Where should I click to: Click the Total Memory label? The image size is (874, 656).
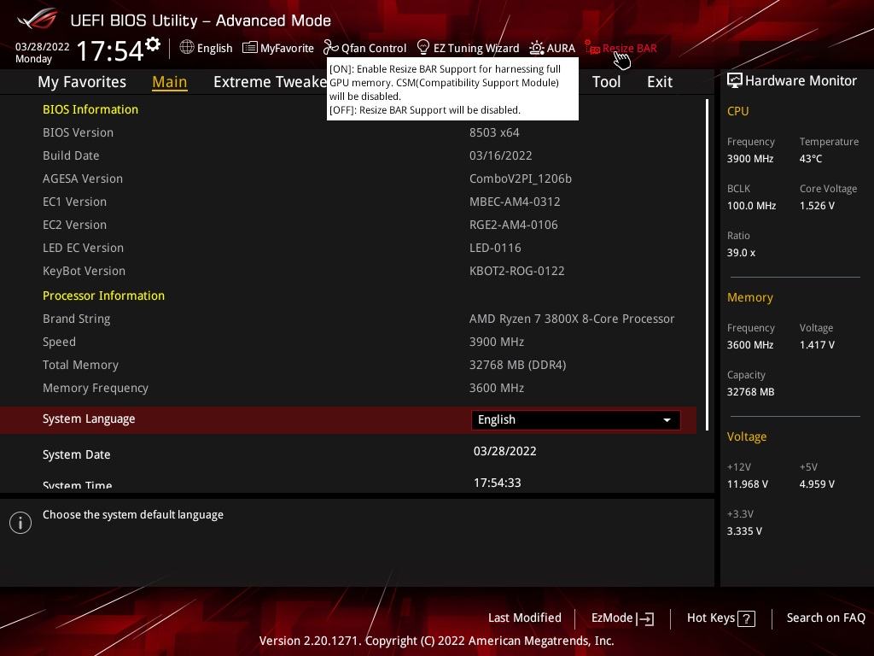(80, 365)
